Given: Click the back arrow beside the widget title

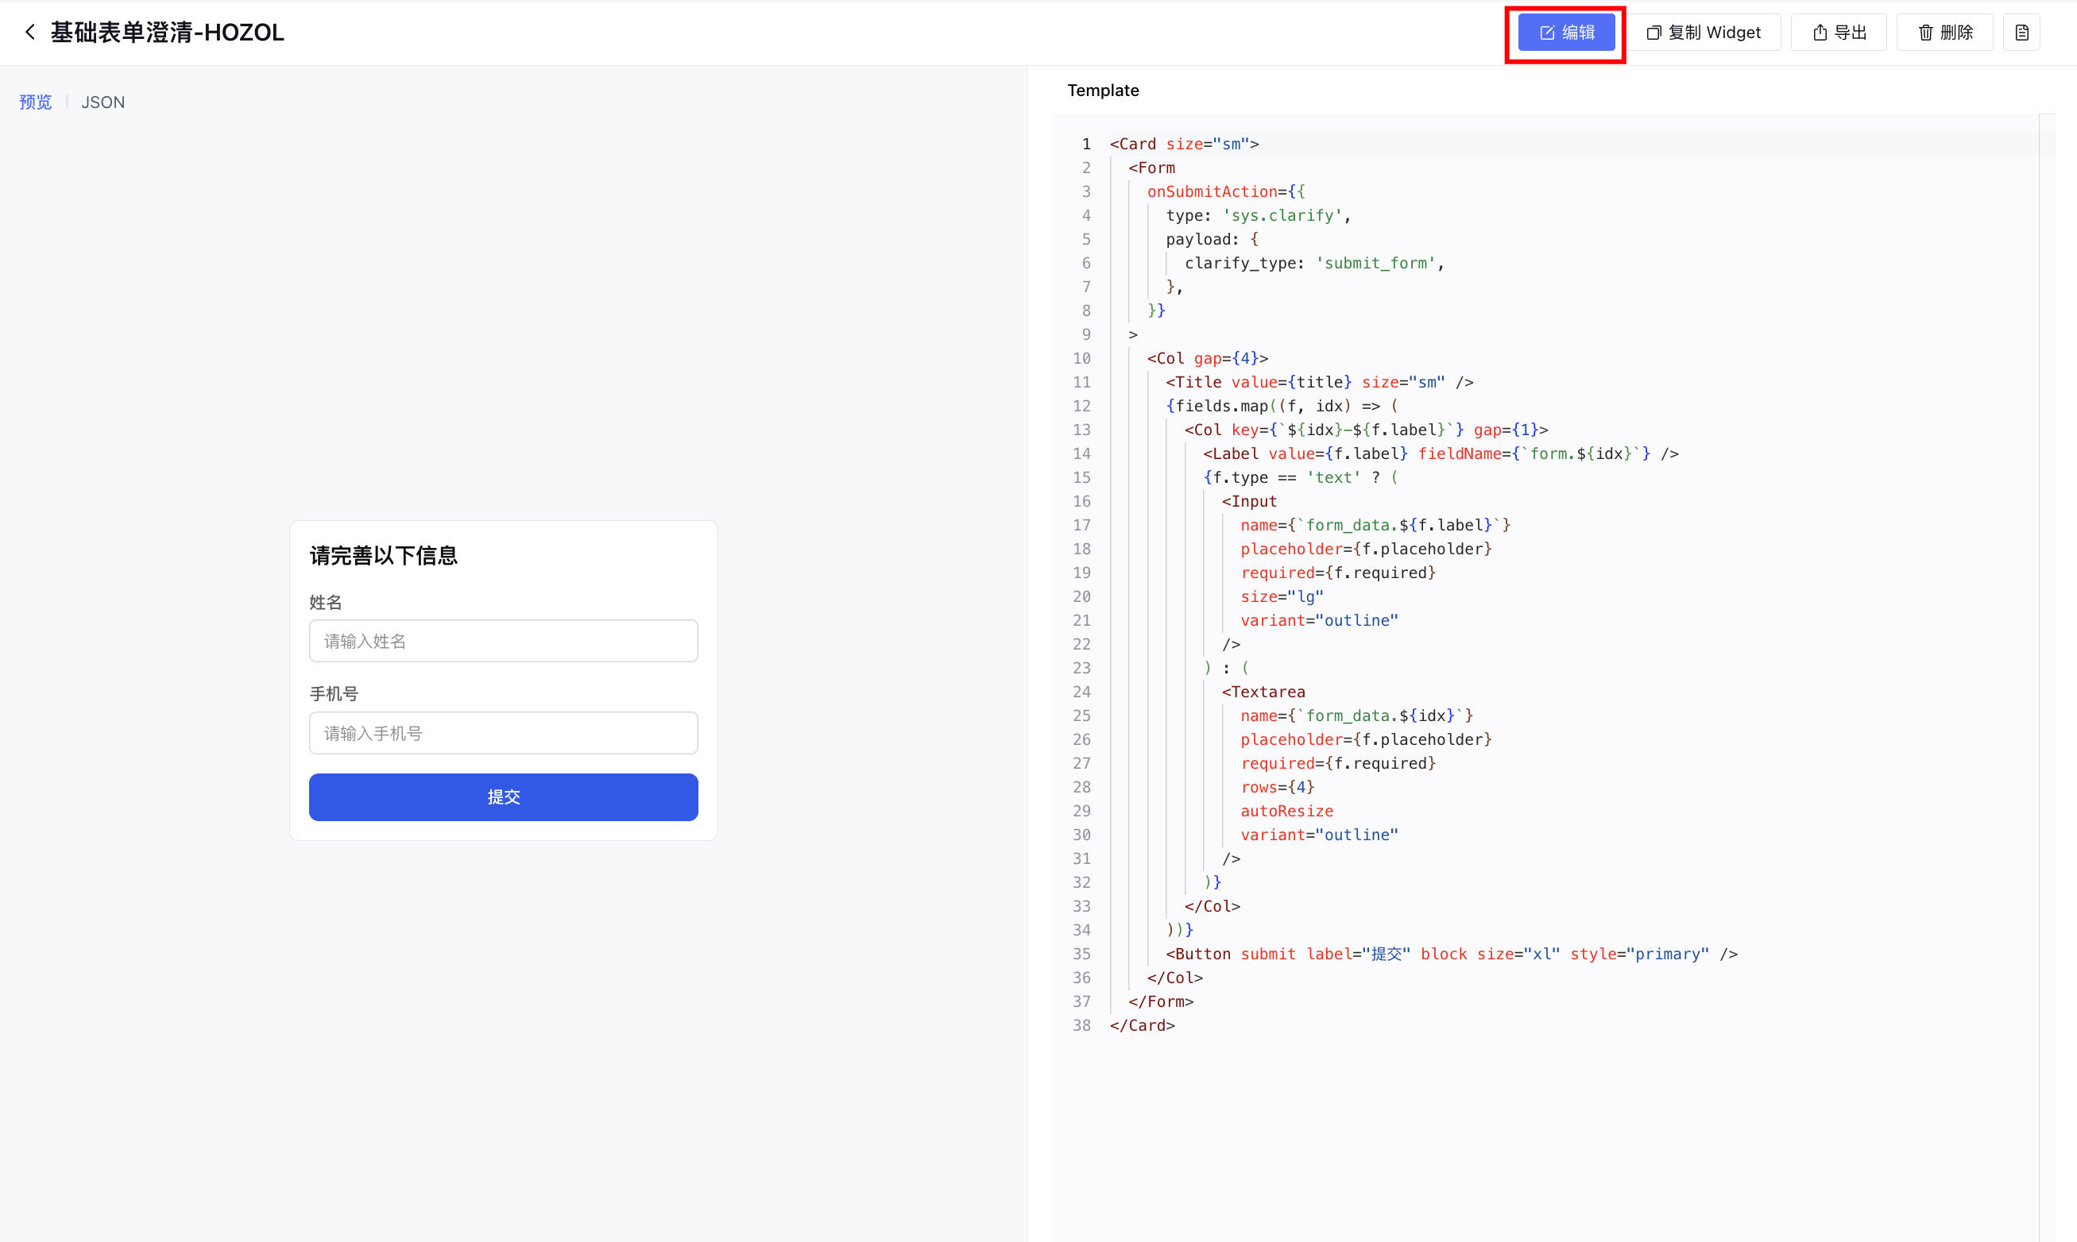Looking at the screenshot, I should point(30,33).
